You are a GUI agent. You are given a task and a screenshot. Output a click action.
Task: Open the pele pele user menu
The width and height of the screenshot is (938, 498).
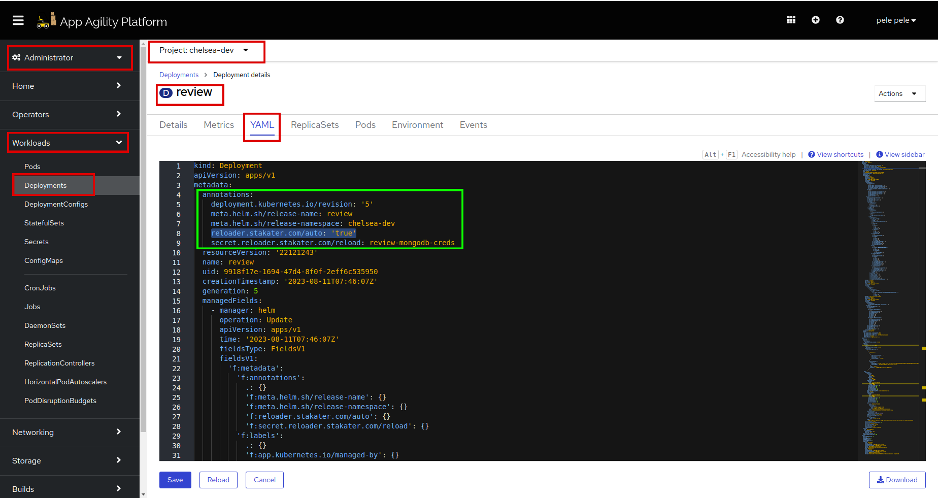pos(895,20)
